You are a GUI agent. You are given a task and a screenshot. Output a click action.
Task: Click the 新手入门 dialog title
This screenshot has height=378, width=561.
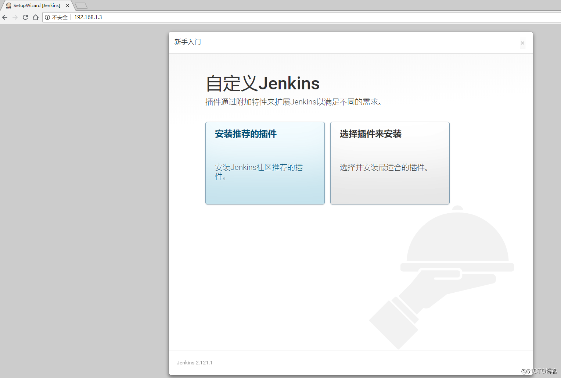(188, 42)
